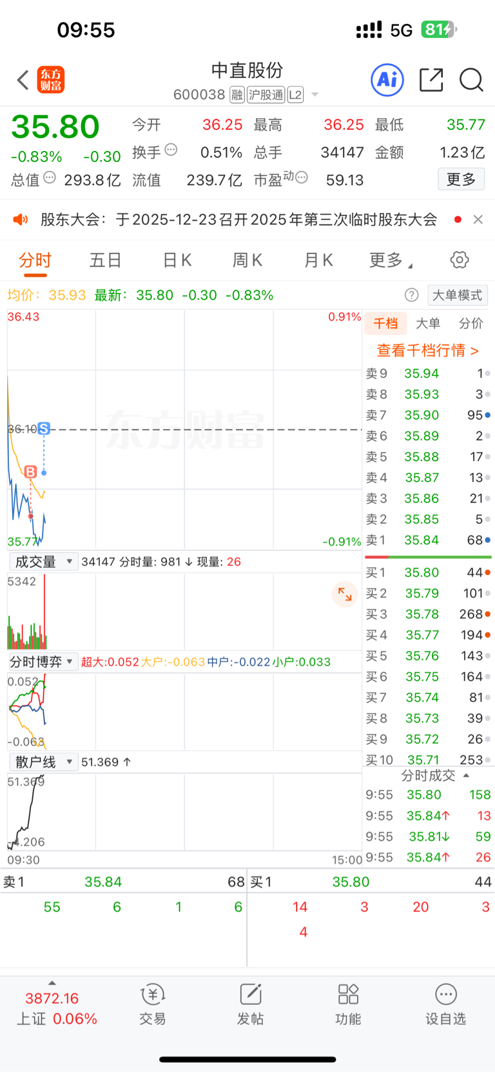The height and width of the screenshot is (1072, 495).
Task: Tap the 09:55 status bar clock
Action: point(86,30)
